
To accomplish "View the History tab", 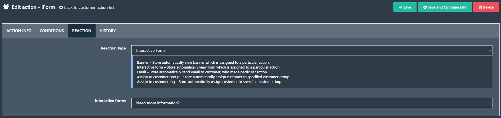I will [x=108, y=31].
